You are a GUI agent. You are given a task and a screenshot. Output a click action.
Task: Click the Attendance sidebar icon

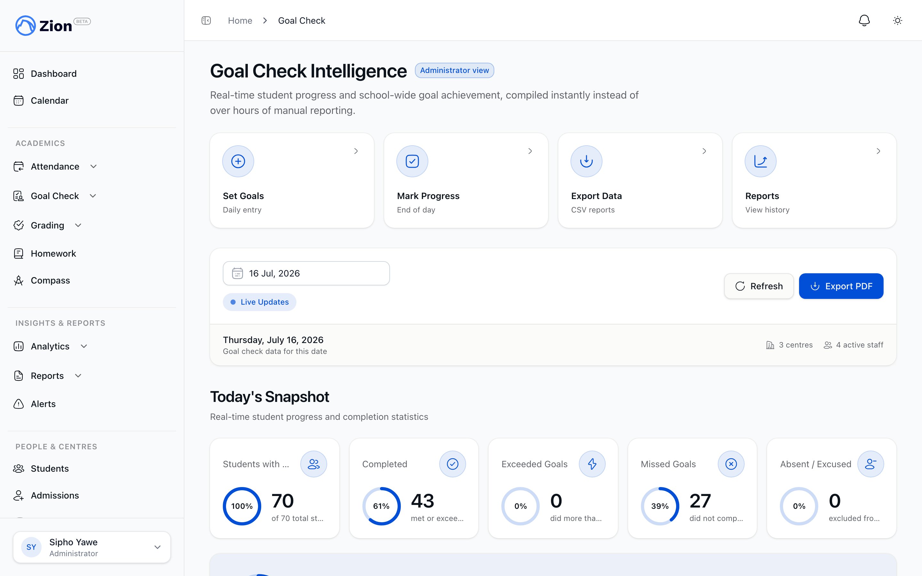[x=18, y=166]
